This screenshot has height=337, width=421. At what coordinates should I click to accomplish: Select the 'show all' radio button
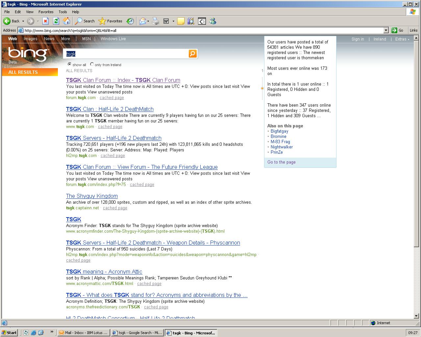coord(70,65)
